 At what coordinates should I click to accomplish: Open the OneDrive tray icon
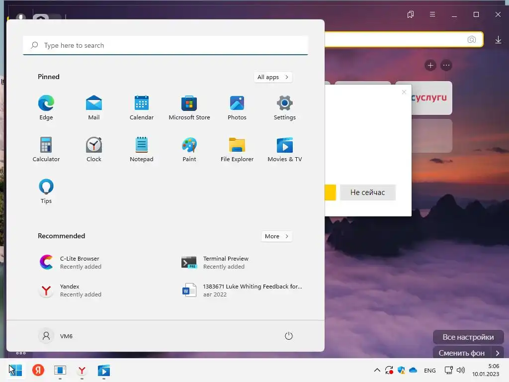413,370
